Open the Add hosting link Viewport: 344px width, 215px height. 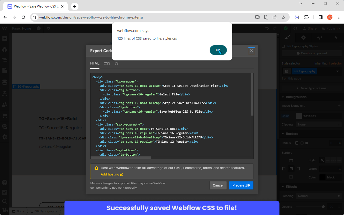(112, 174)
